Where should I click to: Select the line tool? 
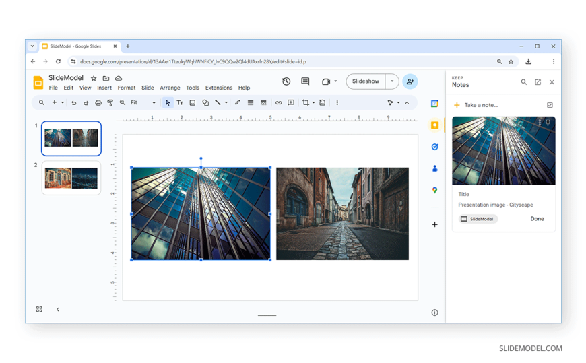click(218, 102)
